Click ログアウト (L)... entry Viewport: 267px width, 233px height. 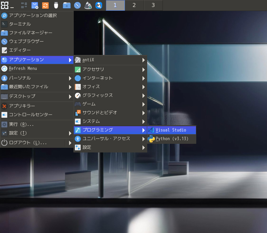tap(28, 143)
